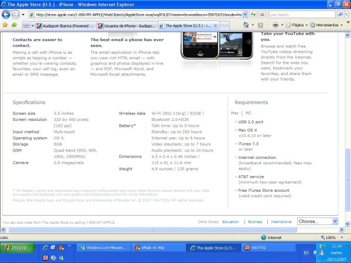
Task: Click the Inicio start button
Action: coord(18,248)
